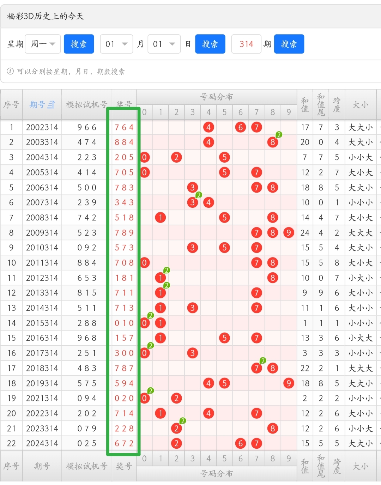Click red ball 9 in row 2009314
This screenshot has height=485, width=381.
[x=289, y=233]
